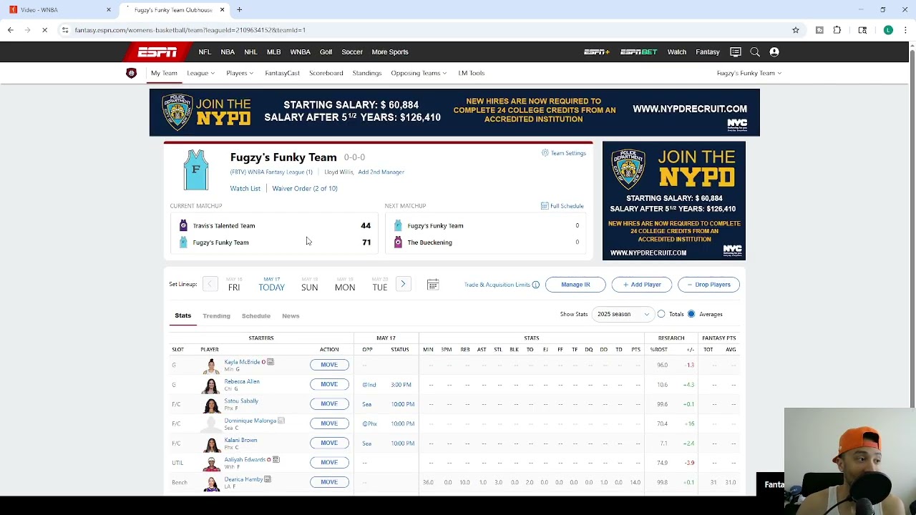Select SUN in the lineup date picker
Image resolution: width=916 pixels, height=515 pixels.
[309, 285]
